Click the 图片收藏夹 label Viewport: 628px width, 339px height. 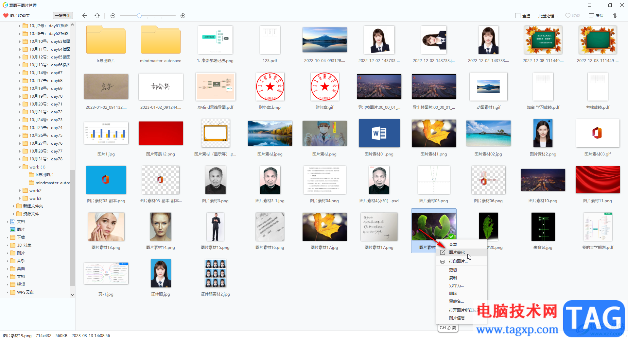point(20,16)
